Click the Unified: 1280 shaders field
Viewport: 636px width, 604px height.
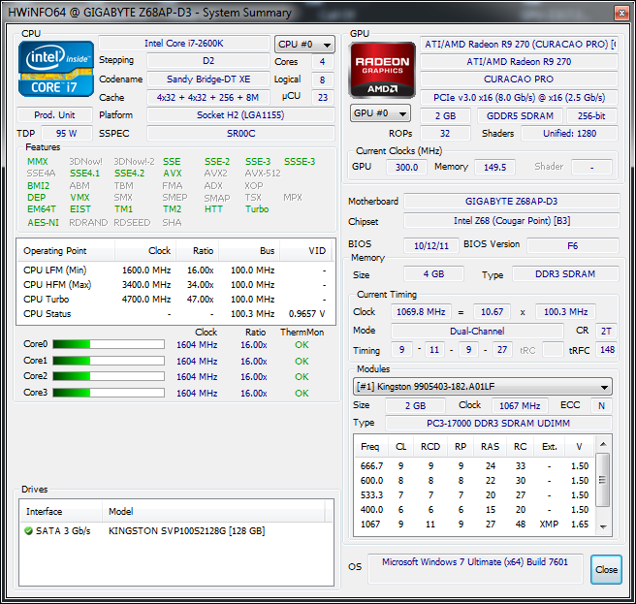[569, 134]
